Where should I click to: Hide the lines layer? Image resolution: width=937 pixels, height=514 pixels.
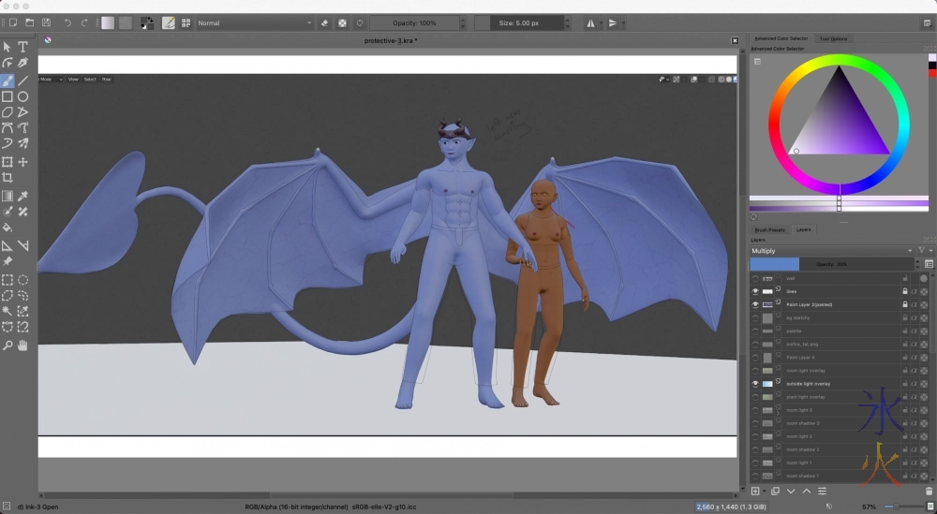pos(756,291)
